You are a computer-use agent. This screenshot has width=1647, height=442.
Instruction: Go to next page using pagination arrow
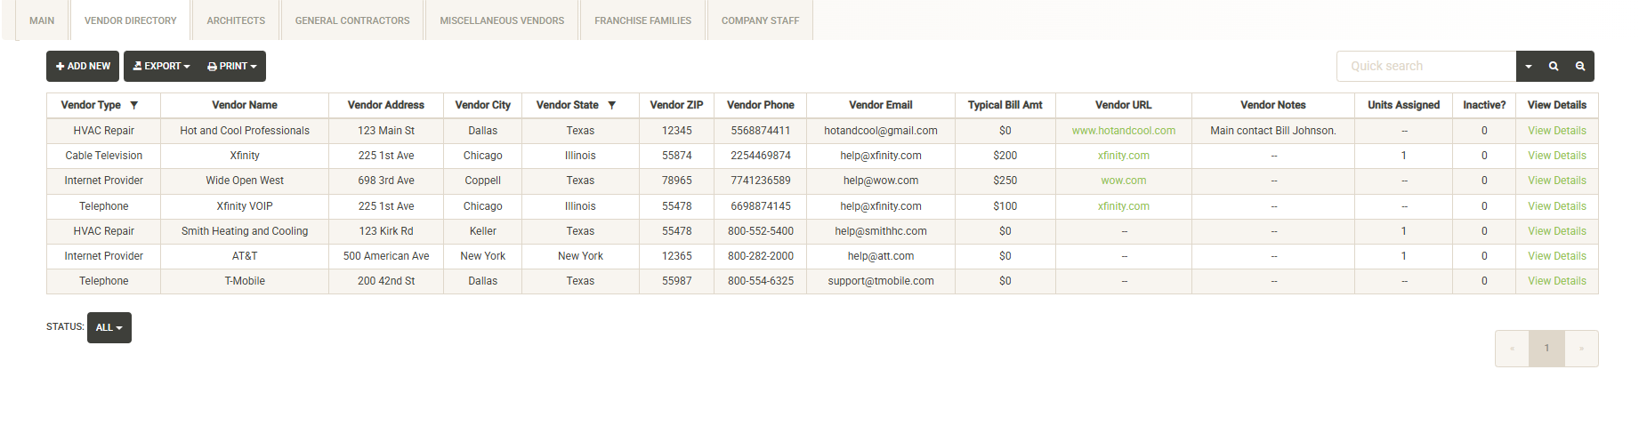pyautogui.click(x=1581, y=349)
